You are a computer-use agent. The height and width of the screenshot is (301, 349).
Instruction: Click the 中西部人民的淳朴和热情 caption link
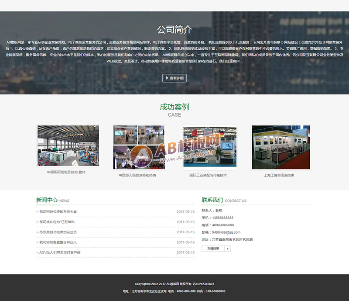(137, 175)
